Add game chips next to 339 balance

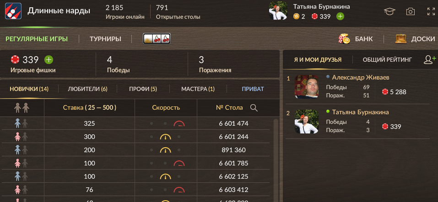click(x=49, y=60)
